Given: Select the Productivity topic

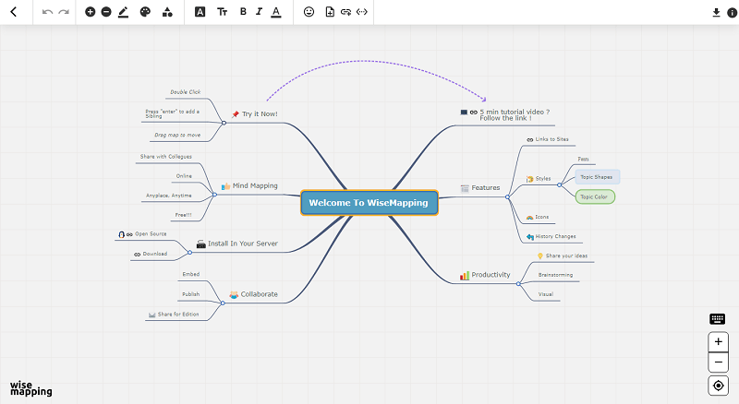Looking at the screenshot, I should tap(491, 275).
